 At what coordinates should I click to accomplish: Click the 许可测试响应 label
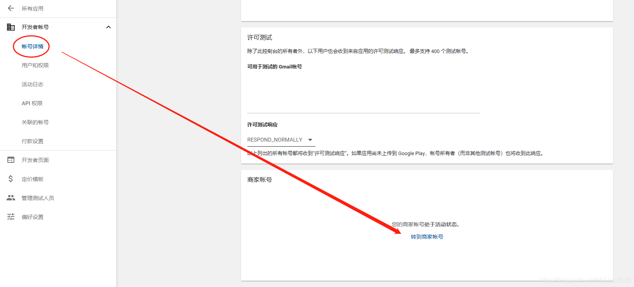(x=262, y=125)
